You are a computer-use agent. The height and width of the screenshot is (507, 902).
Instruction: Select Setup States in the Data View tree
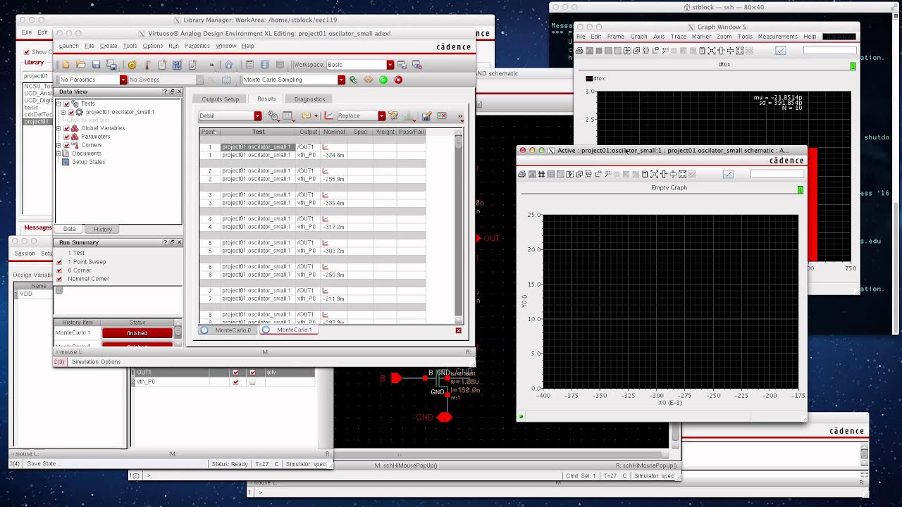click(88, 162)
